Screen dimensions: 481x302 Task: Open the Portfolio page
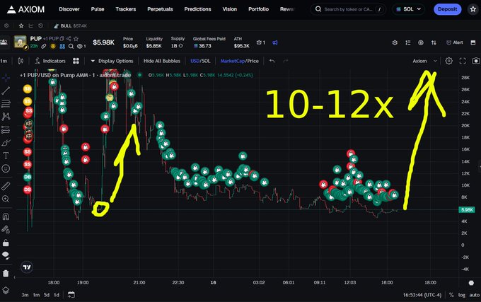pos(258,9)
